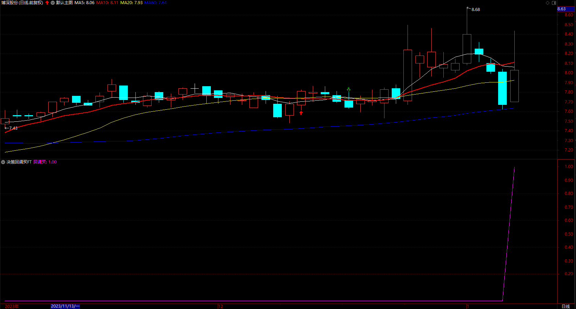Click the 博深股份(日线.前复权) stock title
576x309 pixels.
22,3
